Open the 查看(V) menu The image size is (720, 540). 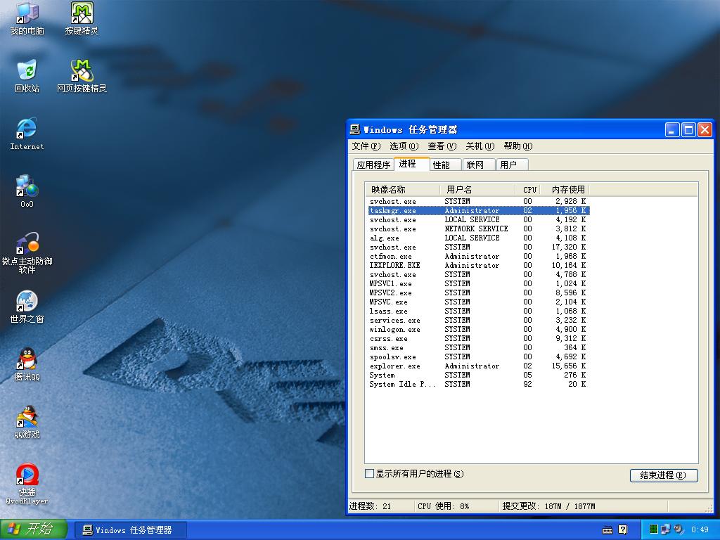(x=442, y=146)
